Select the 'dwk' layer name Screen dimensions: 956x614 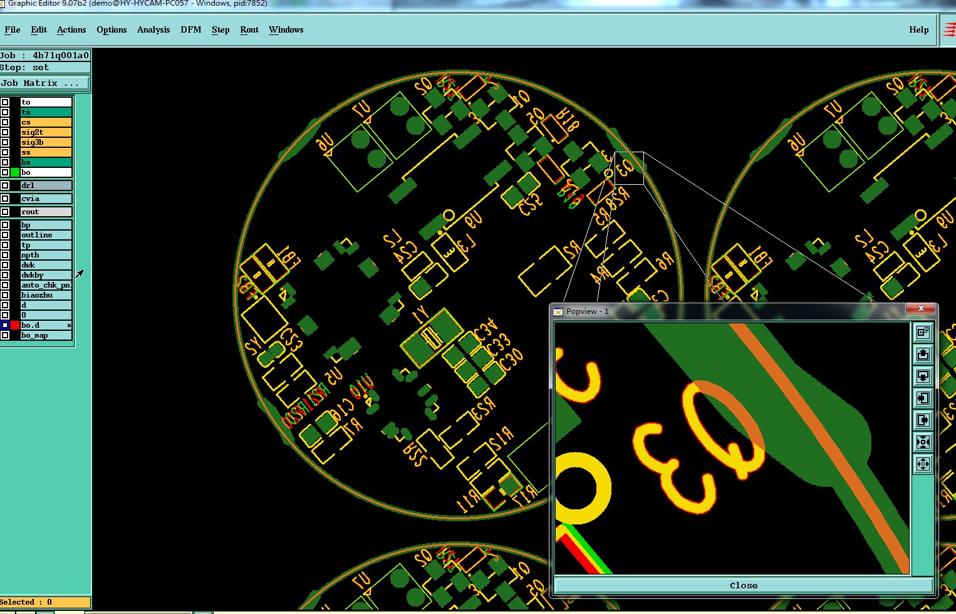(46, 265)
